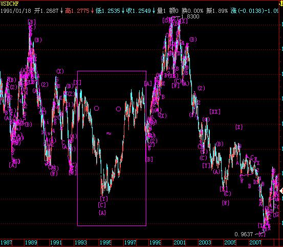Click the low price 低1.2535
Image resolution: width=283 pixels, height=247 pixels.
point(108,11)
